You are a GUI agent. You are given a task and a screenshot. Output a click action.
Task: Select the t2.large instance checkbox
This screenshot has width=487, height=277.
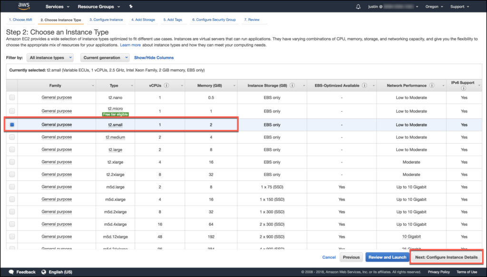click(x=12, y=149)
